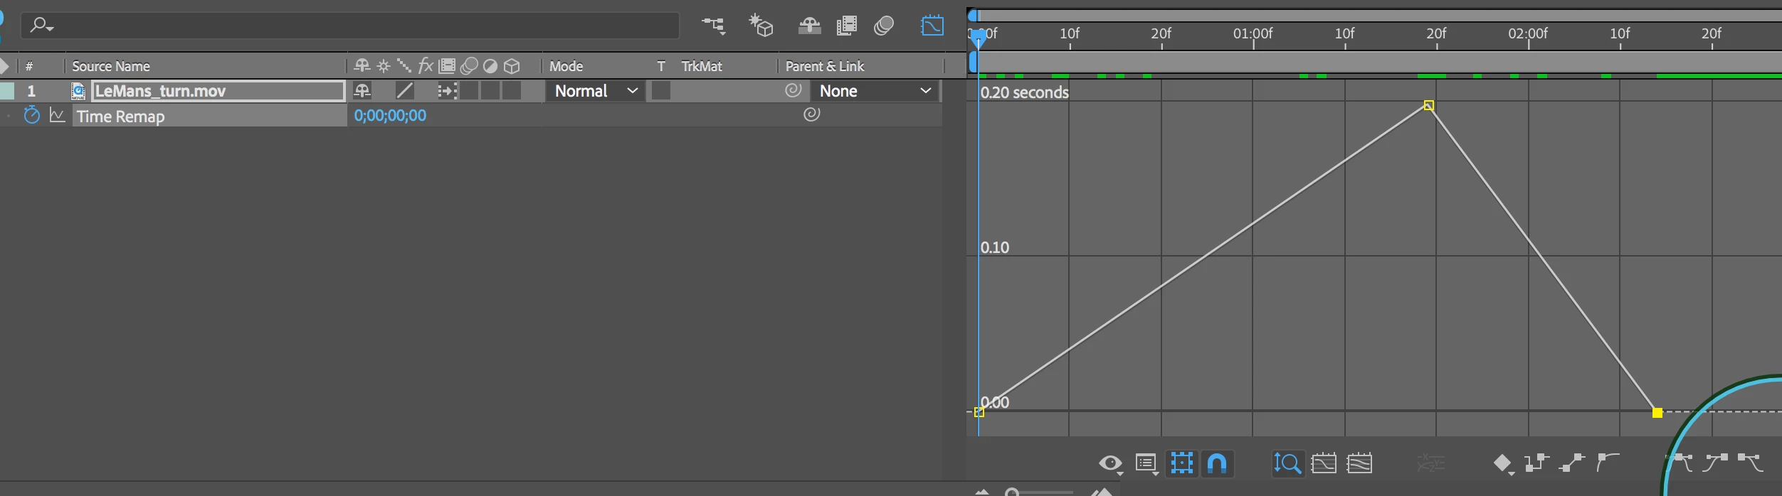Click the T column header
This screenshot has width=1782, height=496.
point(661,66)
